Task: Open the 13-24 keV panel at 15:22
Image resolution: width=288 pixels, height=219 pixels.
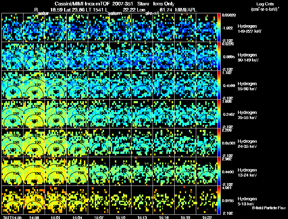Action: tap(207, 171)
